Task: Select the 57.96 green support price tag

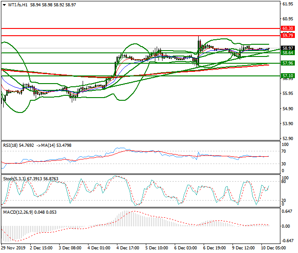Action: point(288,63)
